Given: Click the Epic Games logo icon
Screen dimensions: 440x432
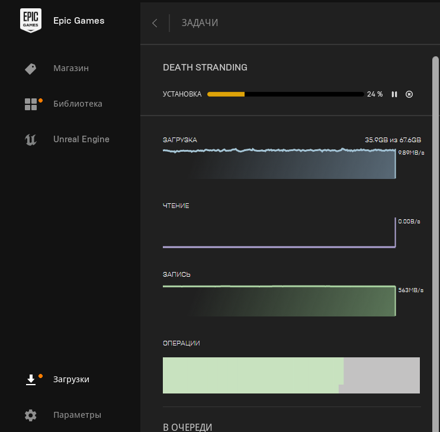Looking at the screenshot, I should [31, 20].
